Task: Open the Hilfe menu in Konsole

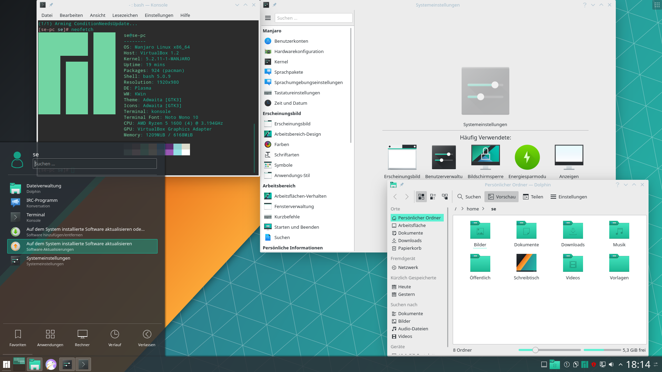Action: [185, 15]
